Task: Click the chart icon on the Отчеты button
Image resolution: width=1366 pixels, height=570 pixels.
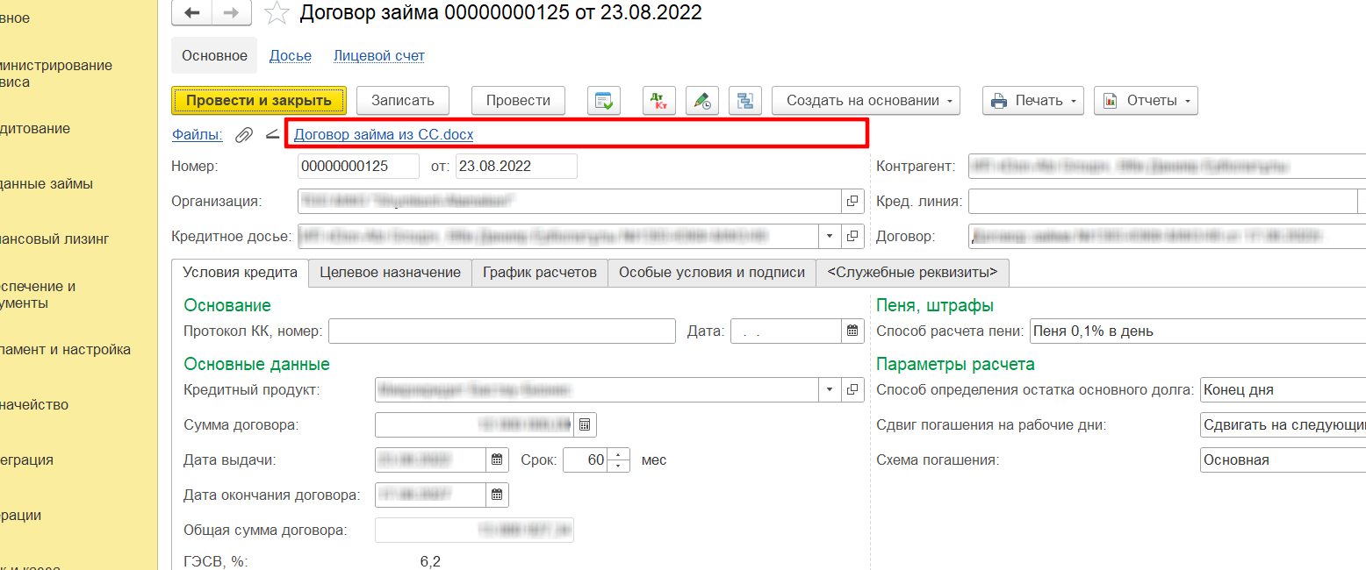Action: tap(1111, 101)
